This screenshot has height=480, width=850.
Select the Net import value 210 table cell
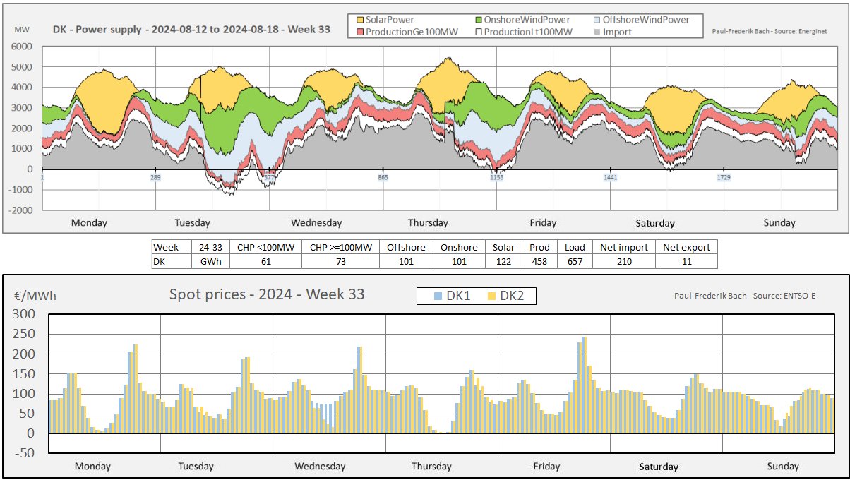[624, 261]
